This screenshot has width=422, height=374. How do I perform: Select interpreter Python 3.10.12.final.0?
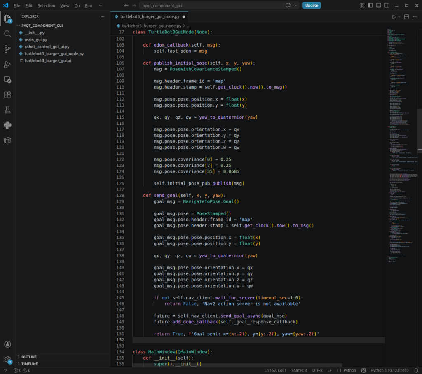(390, 371)
